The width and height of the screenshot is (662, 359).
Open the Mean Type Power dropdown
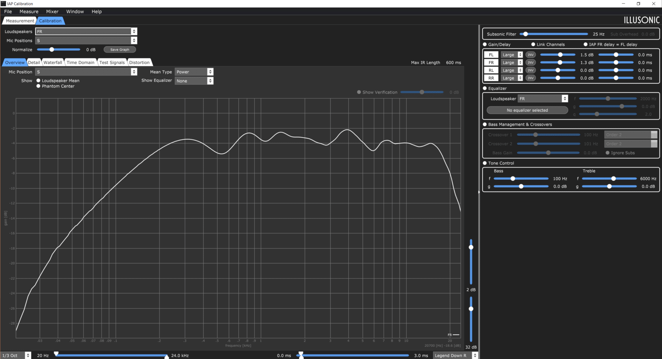click(194, 72)
